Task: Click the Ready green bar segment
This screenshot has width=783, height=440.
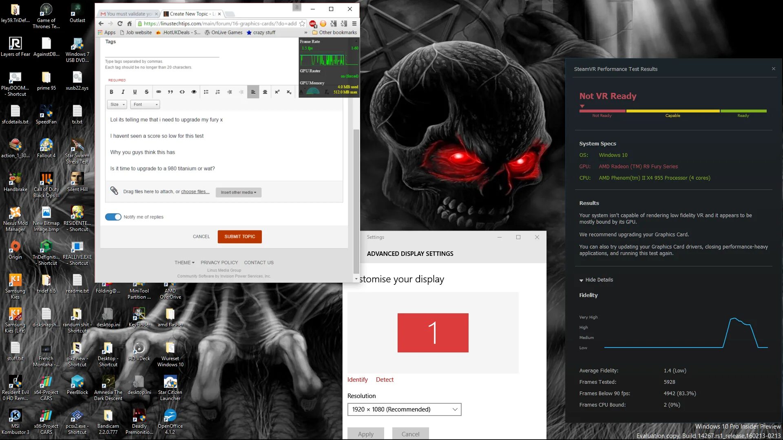Action: (x=743, y=111)
